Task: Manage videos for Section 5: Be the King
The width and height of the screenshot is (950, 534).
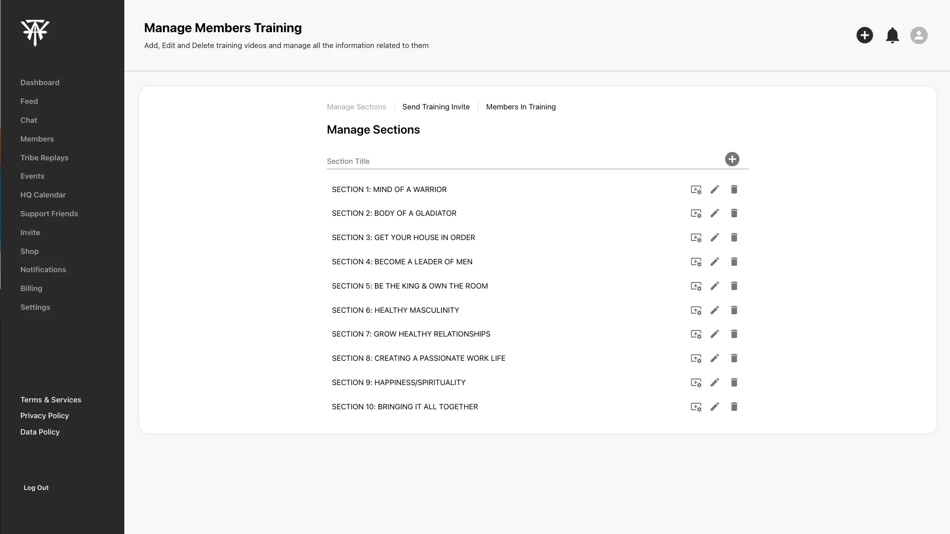Action: [696, 286]
